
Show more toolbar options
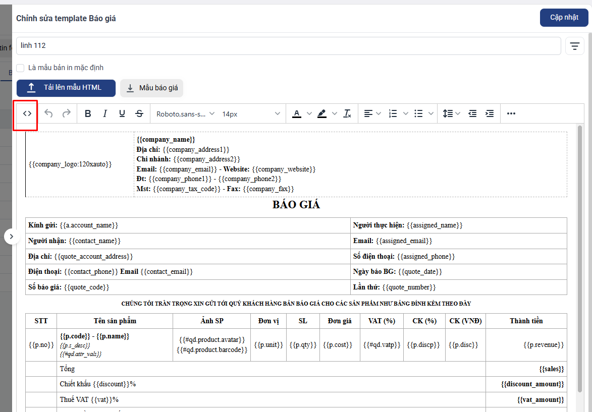511,114
